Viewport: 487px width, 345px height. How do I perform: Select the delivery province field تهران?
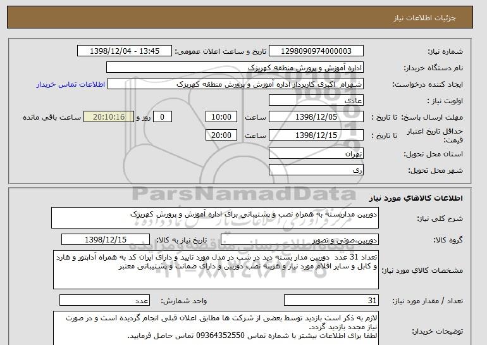click(x=316, y=154)
